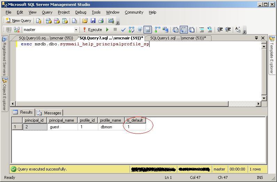Open Activity Monitor icon in toolbar
This screenshot has height=182, width=277.
[x=111, y=21]
